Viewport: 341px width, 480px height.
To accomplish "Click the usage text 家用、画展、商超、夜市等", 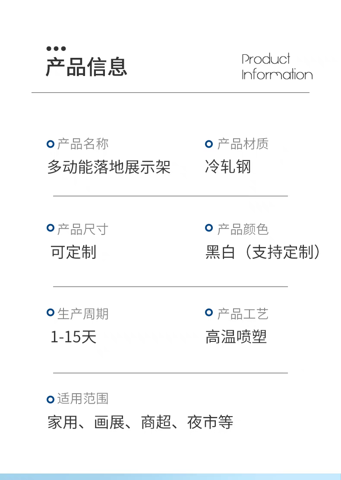I will 140,422.
